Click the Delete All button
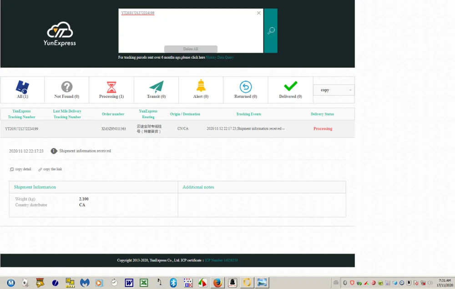This screenshot has width=455, height=289. [x=191, y=49]
